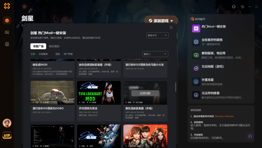The width and height of the screenshot is (262, 148).
Task: Click the 无法存档修复 service label
Action: point(211,93)
